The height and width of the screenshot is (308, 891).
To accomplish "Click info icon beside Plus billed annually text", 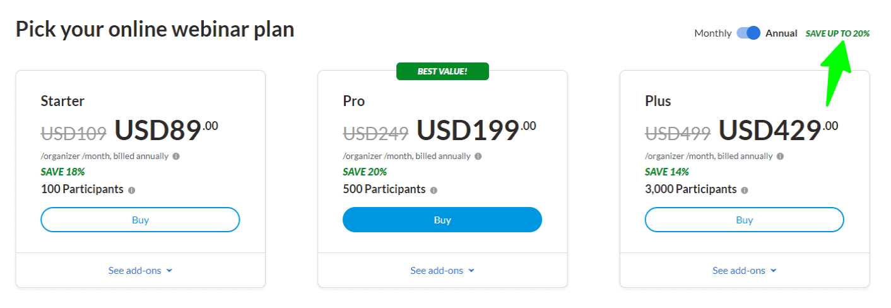I will pos(781,156).
